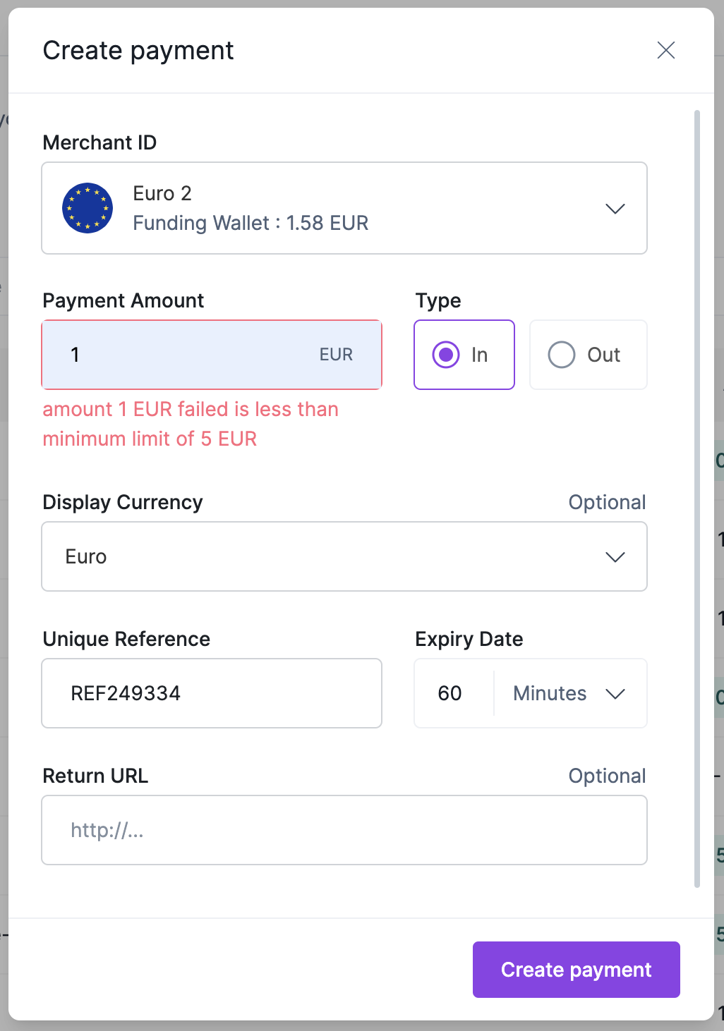This screenshot has width=724, height=1031.
Task: Click the Display Currency chevron arrow
Action: (615, 557)
